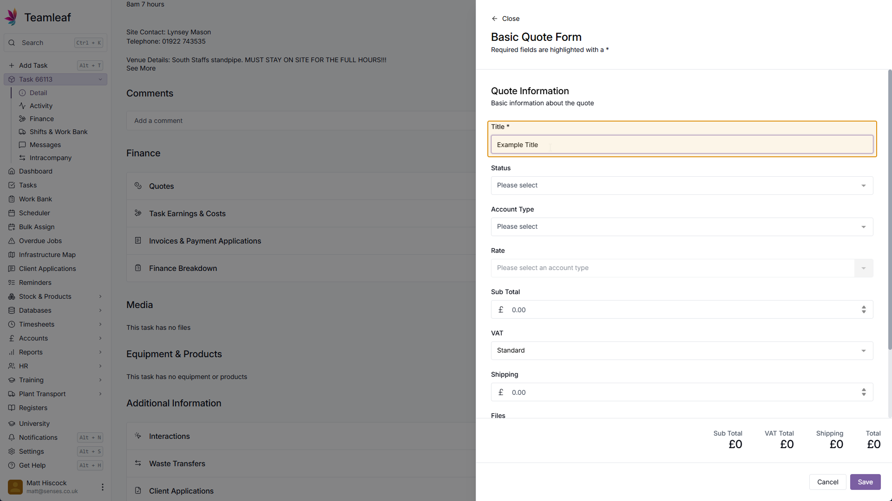Click the Notifications bell icon
The width and height of the screenshot is (892, 501).
tap(12, 437)
